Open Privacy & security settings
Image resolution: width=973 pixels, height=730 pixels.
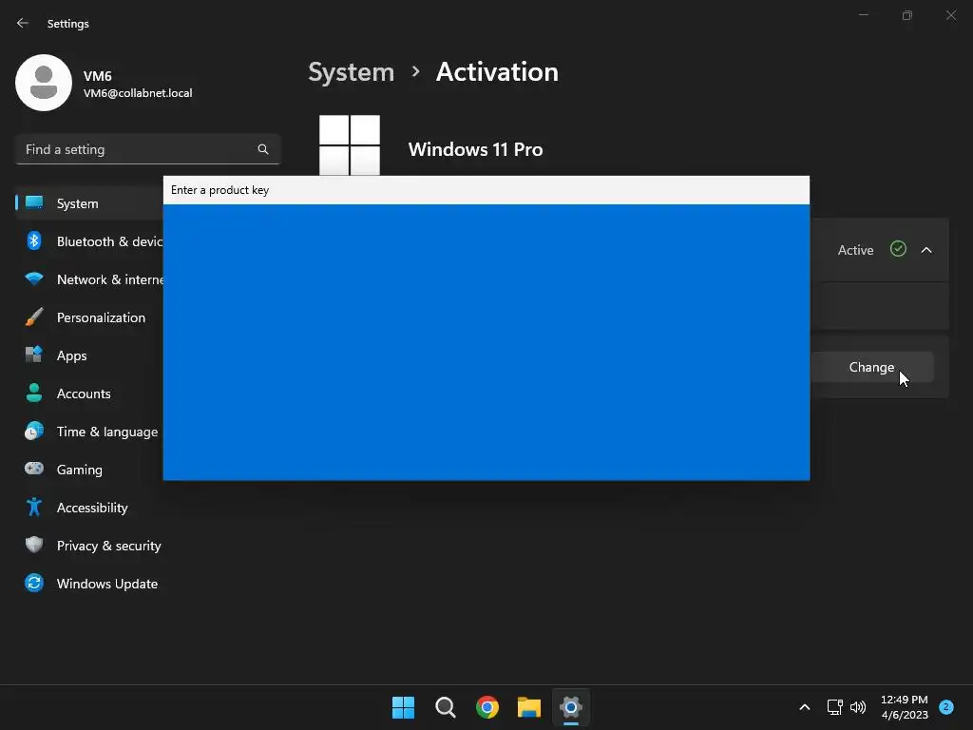click(x=88, y=546)
